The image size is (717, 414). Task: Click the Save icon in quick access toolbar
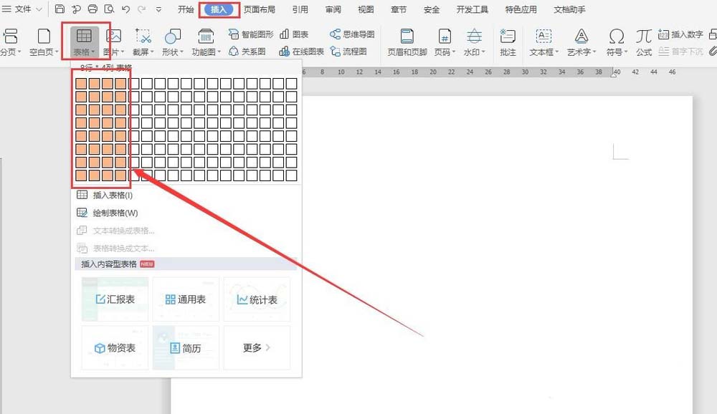coord(60,9)
